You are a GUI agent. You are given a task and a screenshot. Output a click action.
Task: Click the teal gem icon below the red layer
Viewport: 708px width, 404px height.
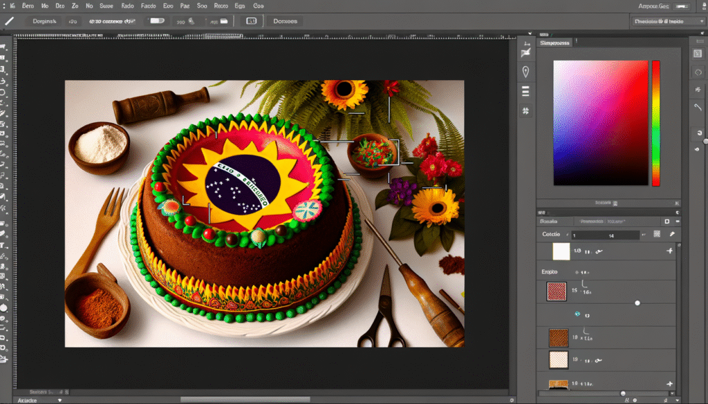click(577, 314)
